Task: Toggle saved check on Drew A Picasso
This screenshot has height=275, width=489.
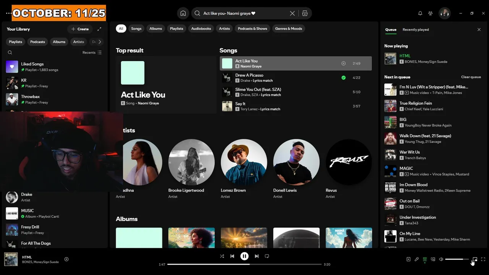Action: tap(343, 78)
